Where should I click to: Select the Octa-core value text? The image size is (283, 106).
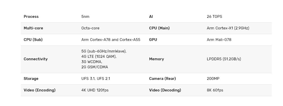[x=90, y=28]
